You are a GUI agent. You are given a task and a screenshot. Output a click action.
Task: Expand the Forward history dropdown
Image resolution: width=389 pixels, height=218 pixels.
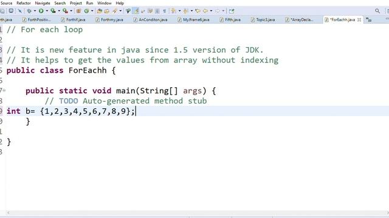click(x=223, y=11)
